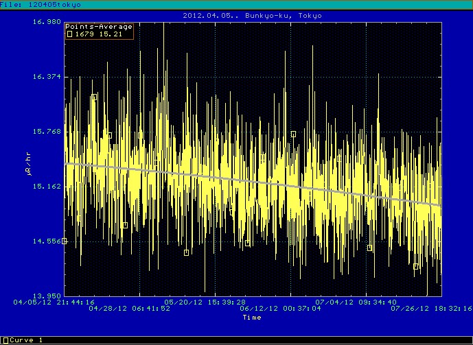Click the square marker above 06/12/12 near 15.768

[293, 134]
